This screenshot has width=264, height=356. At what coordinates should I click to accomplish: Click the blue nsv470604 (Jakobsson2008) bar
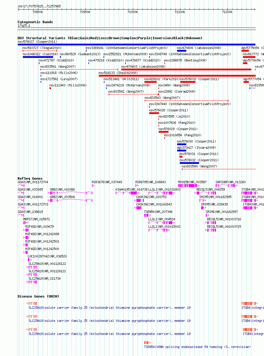click(182, 51)
